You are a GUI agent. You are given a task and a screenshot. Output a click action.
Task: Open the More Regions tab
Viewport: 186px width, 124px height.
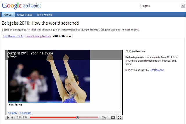click(x=45, y=15)
